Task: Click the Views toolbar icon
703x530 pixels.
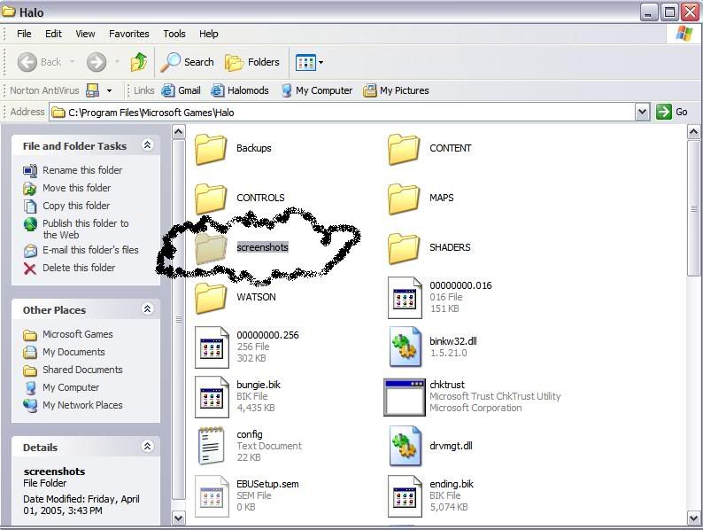Action: (305, 62)
